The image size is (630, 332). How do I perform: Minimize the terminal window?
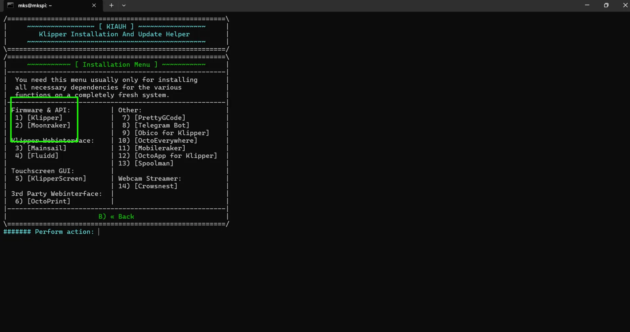[x=587, y=5]
